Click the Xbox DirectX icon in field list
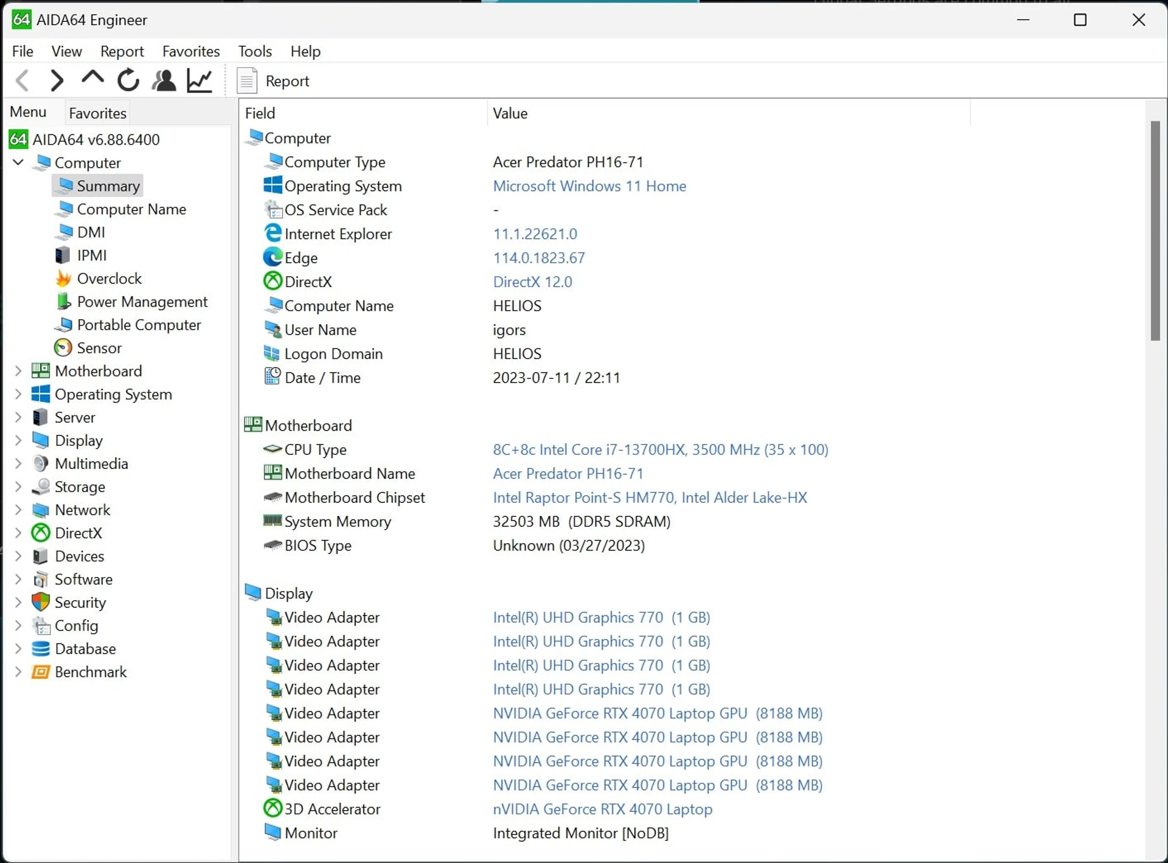 [x=273, y=281]
